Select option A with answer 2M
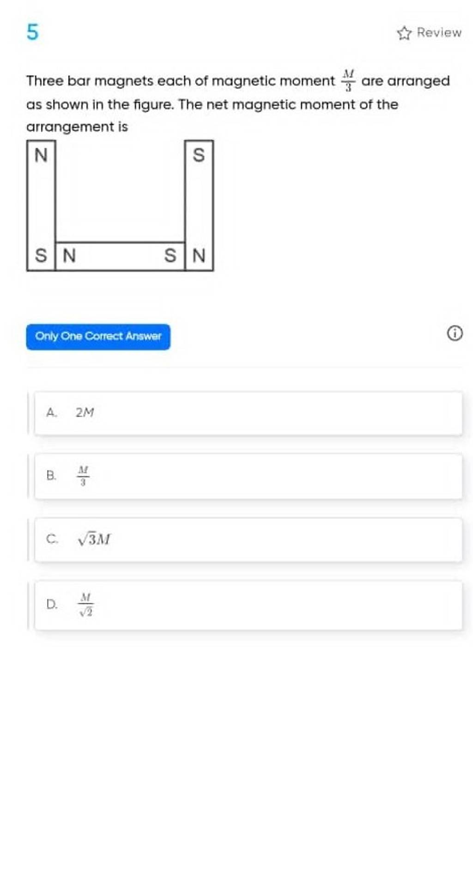Image resolution: width=473 pixels, height=888 pixels. click(248, 413)
